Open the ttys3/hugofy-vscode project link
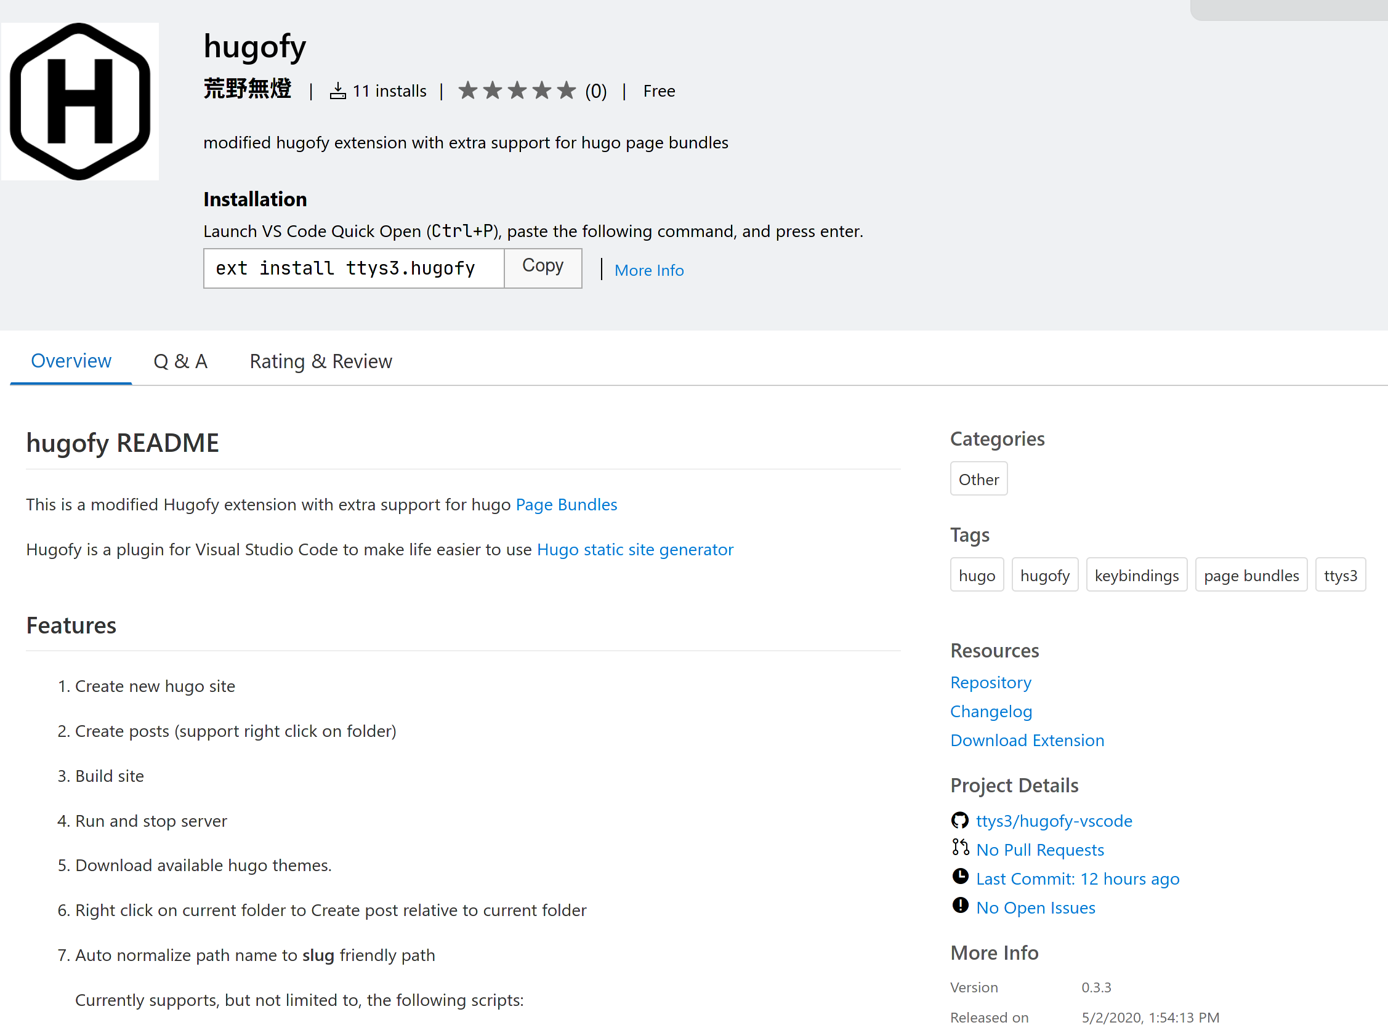1388x1033 pixels. tap(1054, 821)
